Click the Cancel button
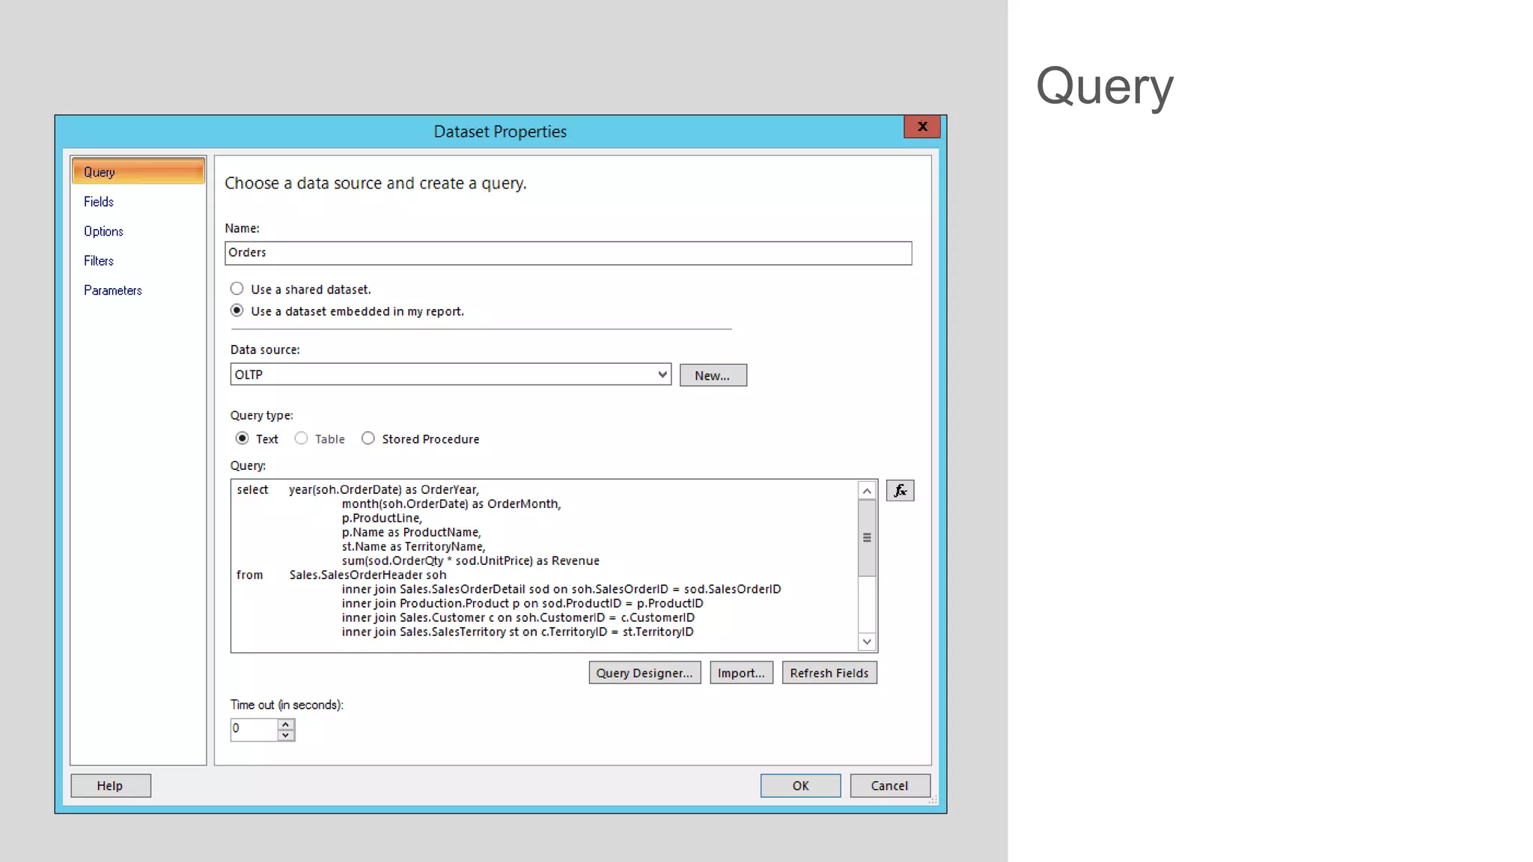Viewport: 1533px width, 862px height. pos(890,786)
